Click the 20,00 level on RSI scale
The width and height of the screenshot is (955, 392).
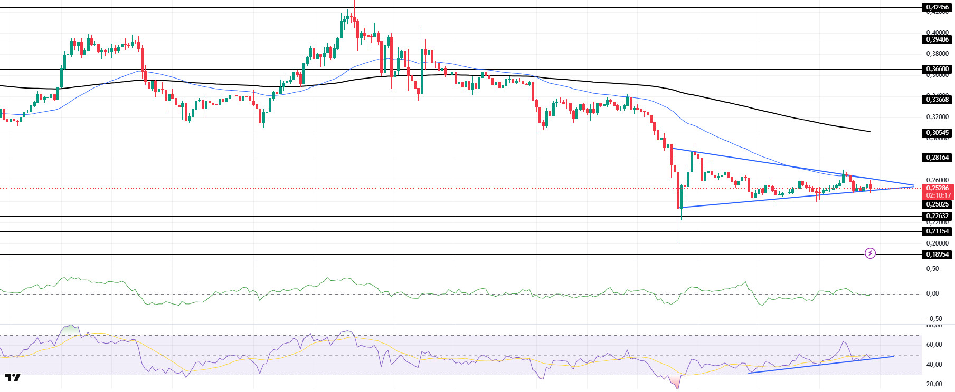934,384
